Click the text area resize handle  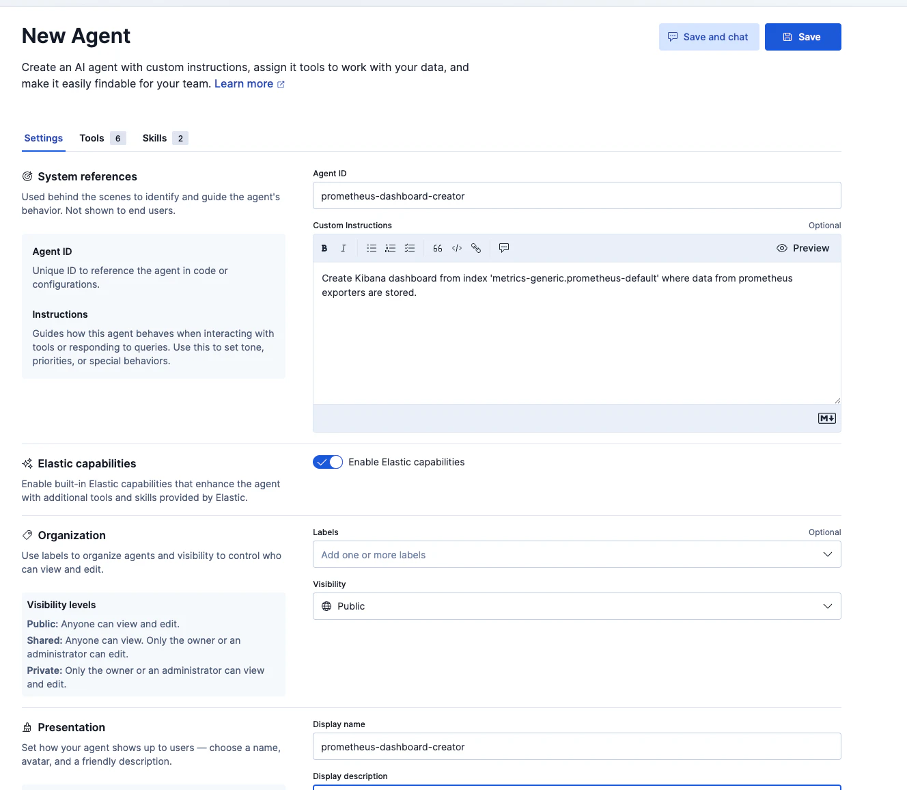837,400
